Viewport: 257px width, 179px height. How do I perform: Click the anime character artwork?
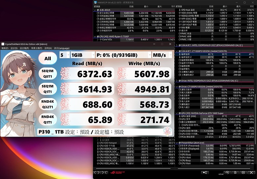(18, 93)
